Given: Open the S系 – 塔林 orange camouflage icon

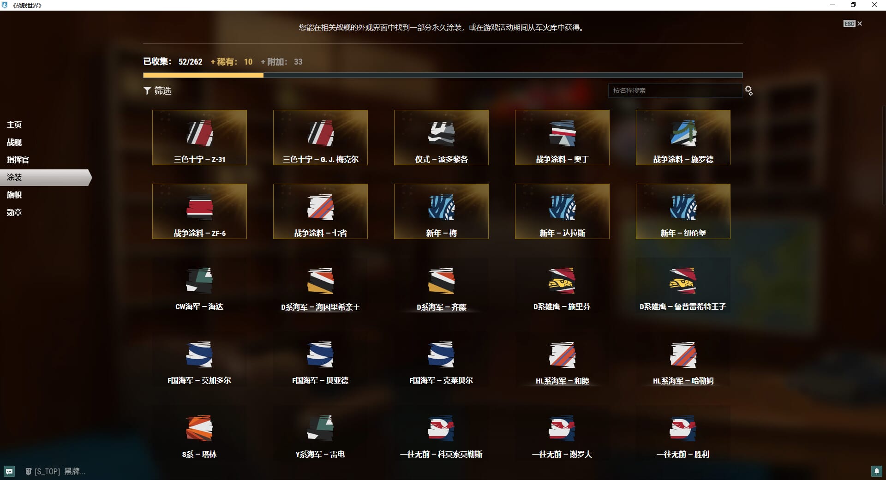Looking at the screenshot, I should (x=199, y=429).
